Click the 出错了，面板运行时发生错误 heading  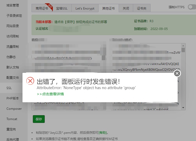coord(79,82)
